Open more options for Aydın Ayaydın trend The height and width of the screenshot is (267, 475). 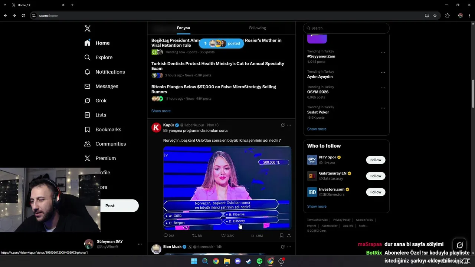(383, 72)
